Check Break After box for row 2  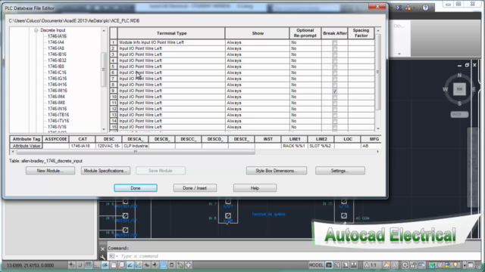click(x=335, y=48)
